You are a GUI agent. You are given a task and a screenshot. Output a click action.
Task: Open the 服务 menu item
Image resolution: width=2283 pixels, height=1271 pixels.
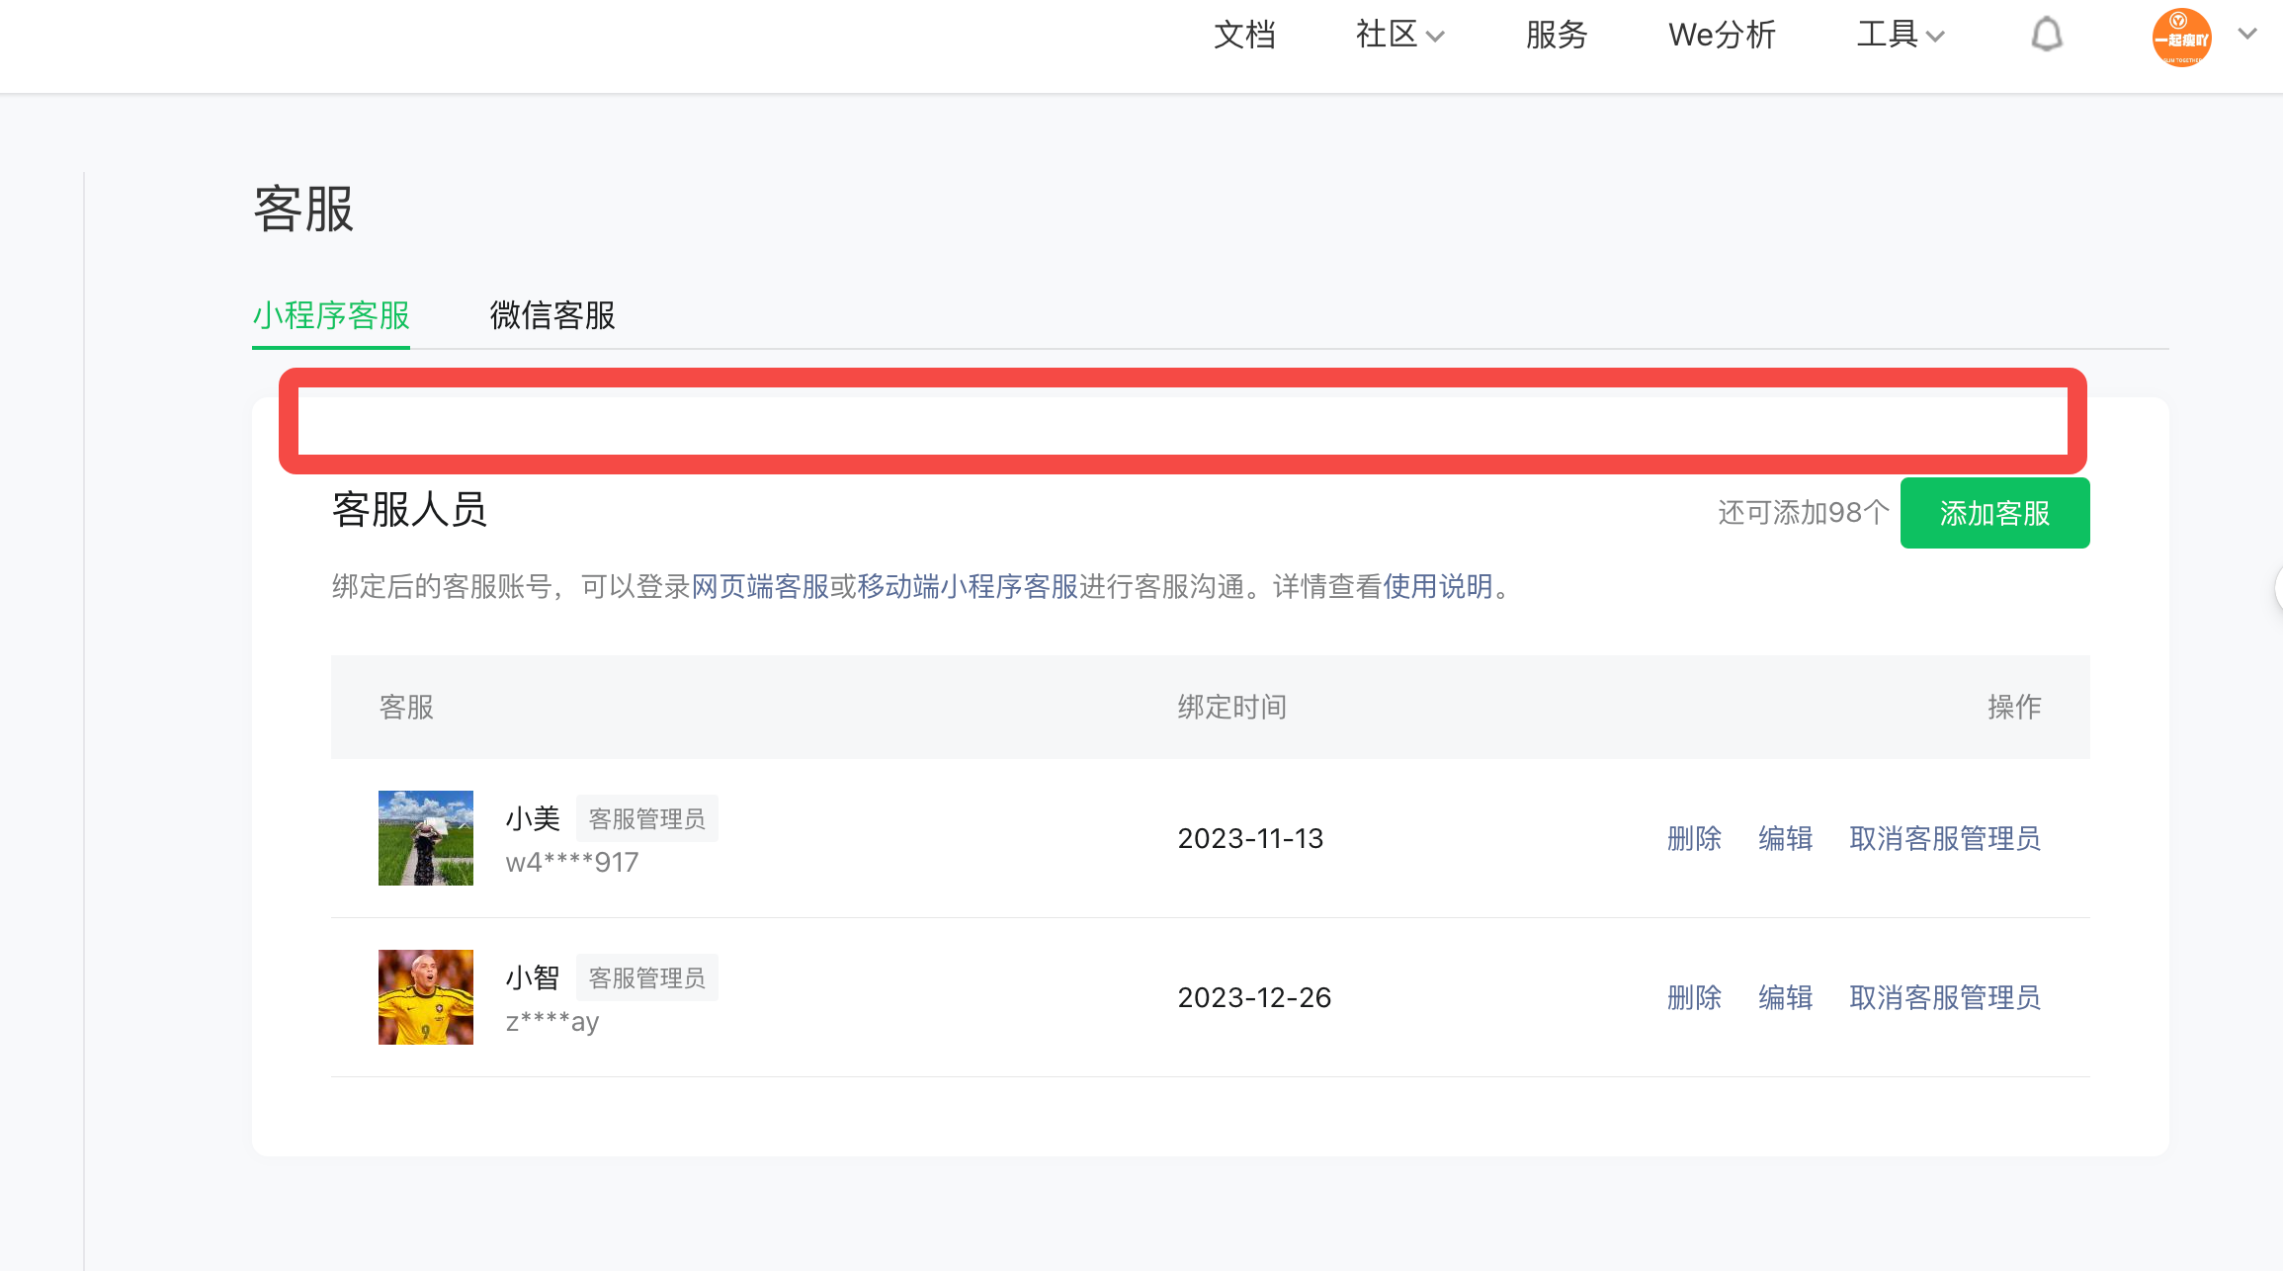(x=1556, y=36)
